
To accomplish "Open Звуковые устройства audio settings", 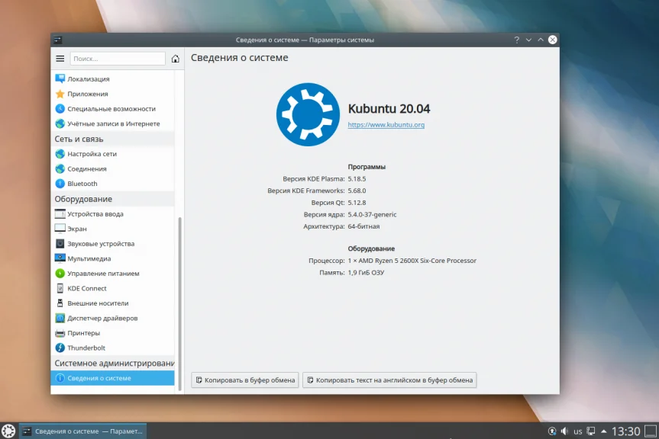I will (113, 244).
